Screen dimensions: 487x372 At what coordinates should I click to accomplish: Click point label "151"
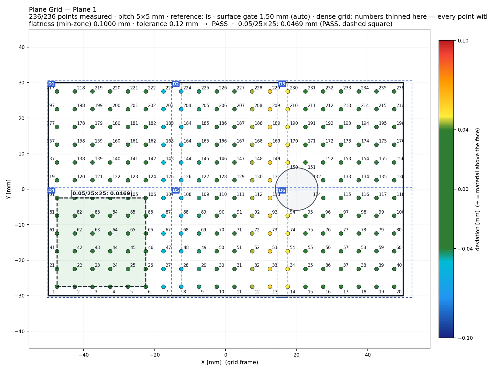coord(312,167)
